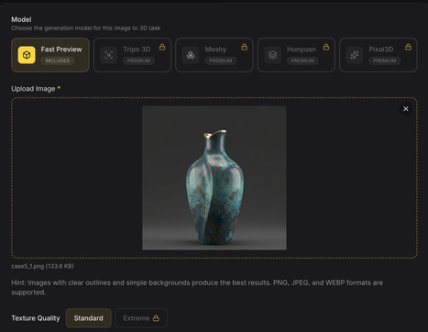Click the PREMIUM badge under Hunyuan
428x332 pixels.
tap(302, 61)
